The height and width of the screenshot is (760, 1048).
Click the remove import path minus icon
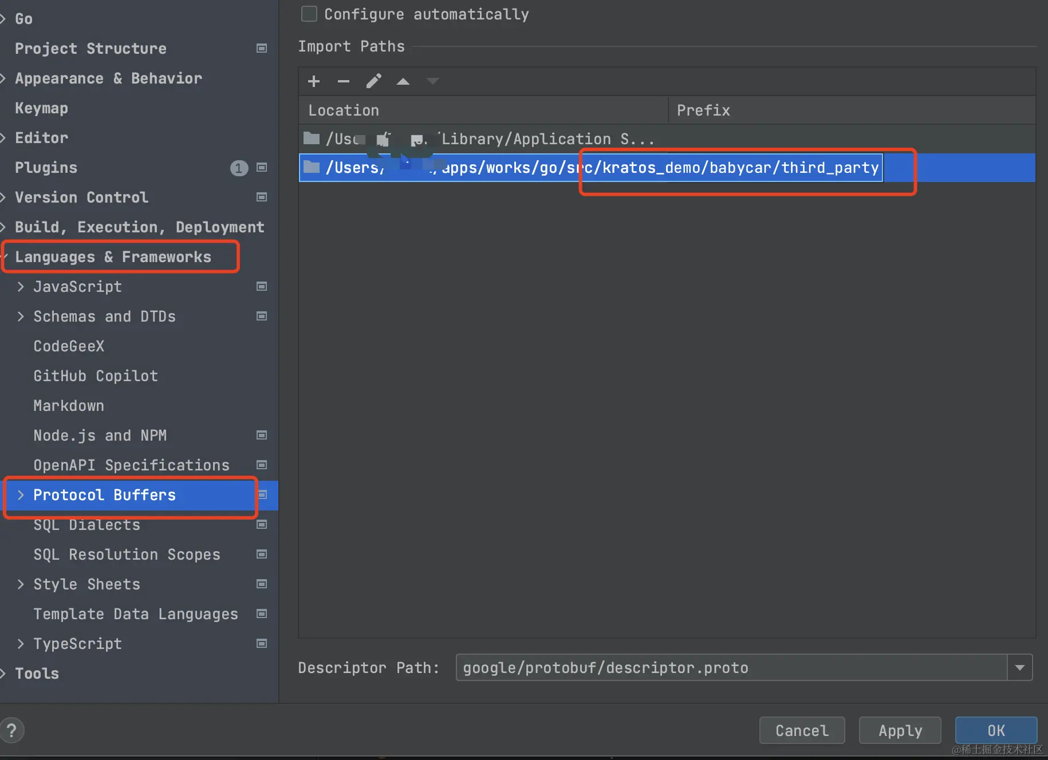pyautogui.click(x=344, y=81)
